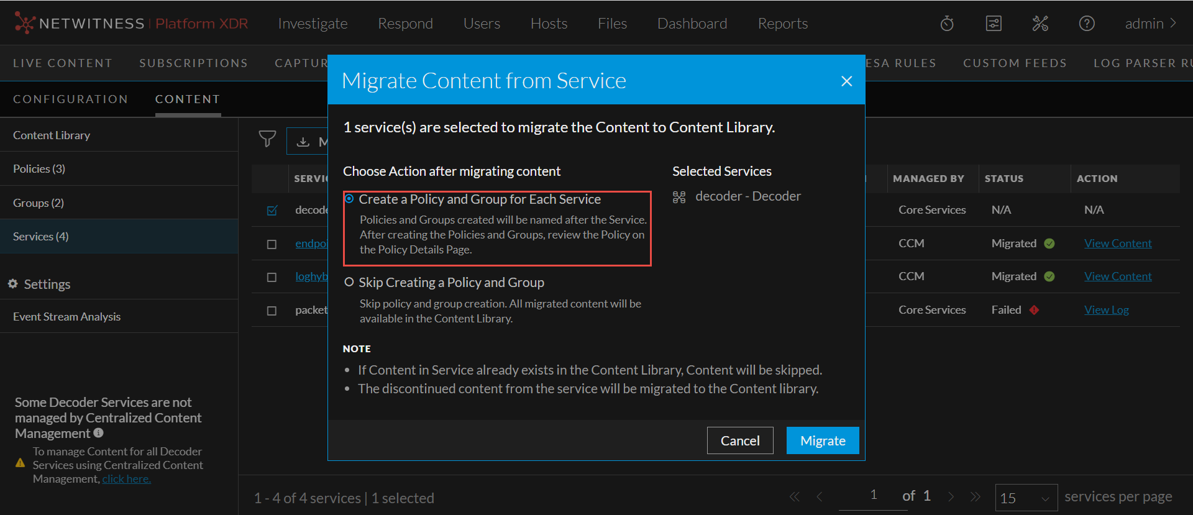
Task: Uncheck the decoder service row checkbox
Action: point(272,211)
